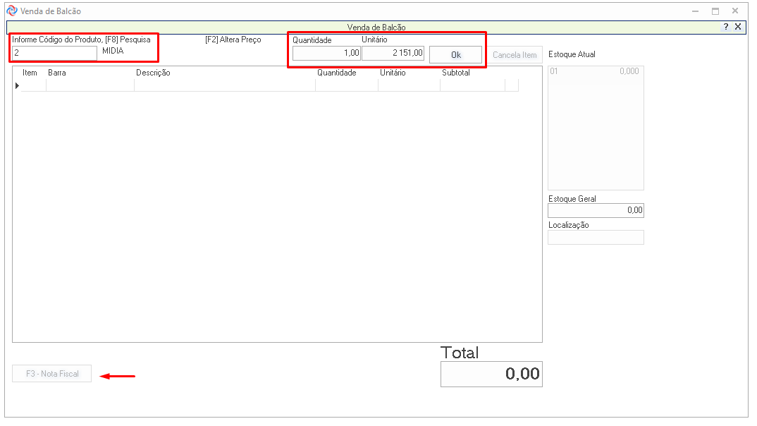Select the current row indicator arrow in grid

[17, 85]
